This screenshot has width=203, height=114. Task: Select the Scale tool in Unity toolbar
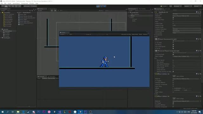(13, 6)
